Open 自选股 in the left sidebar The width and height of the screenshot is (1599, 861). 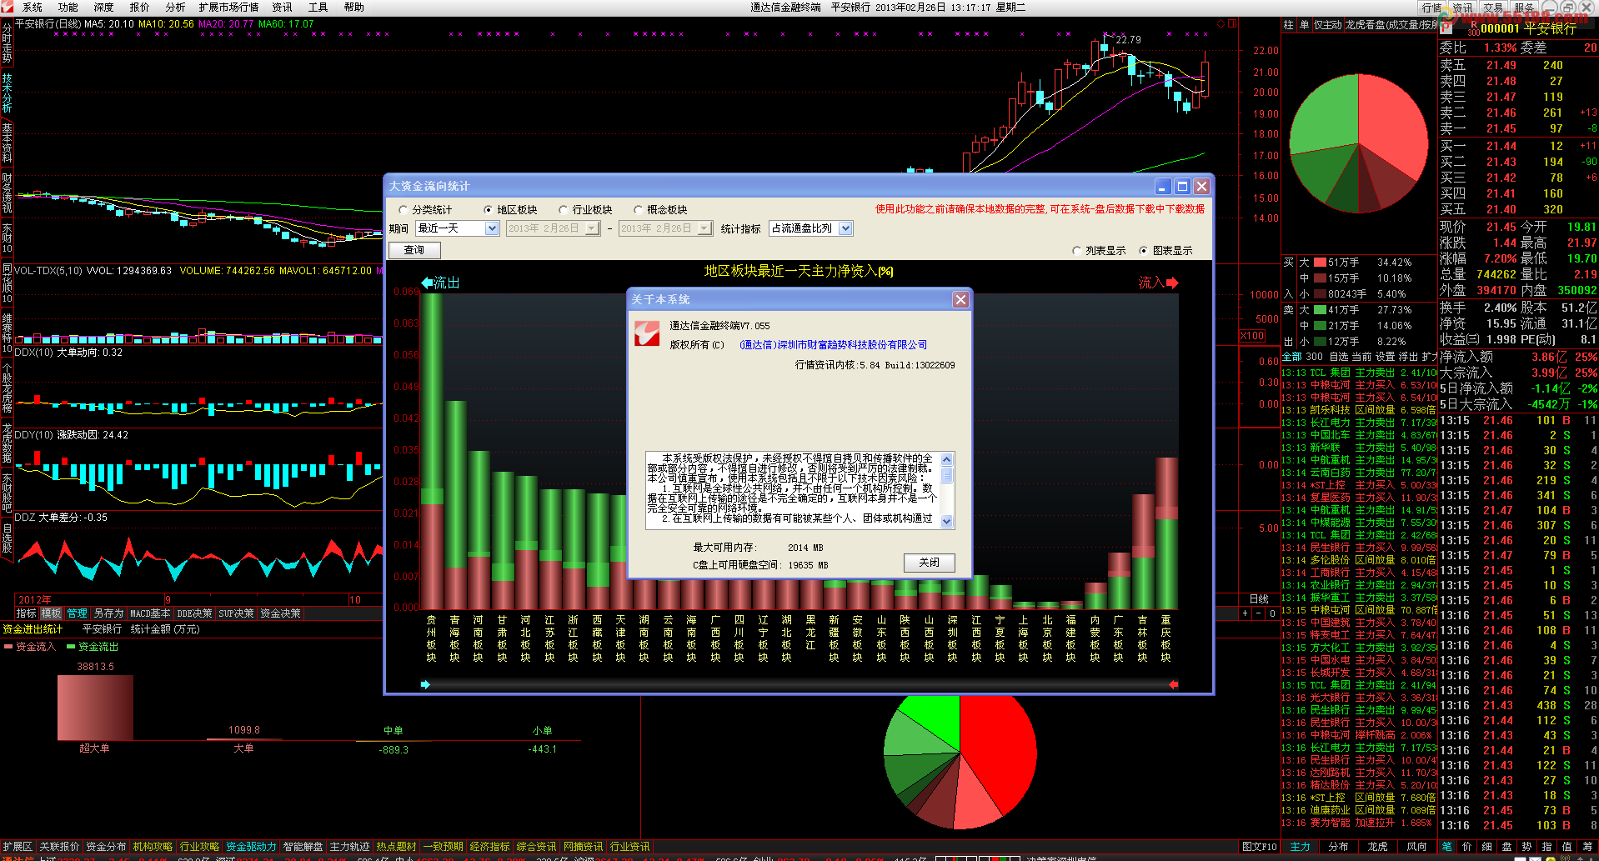7,538
